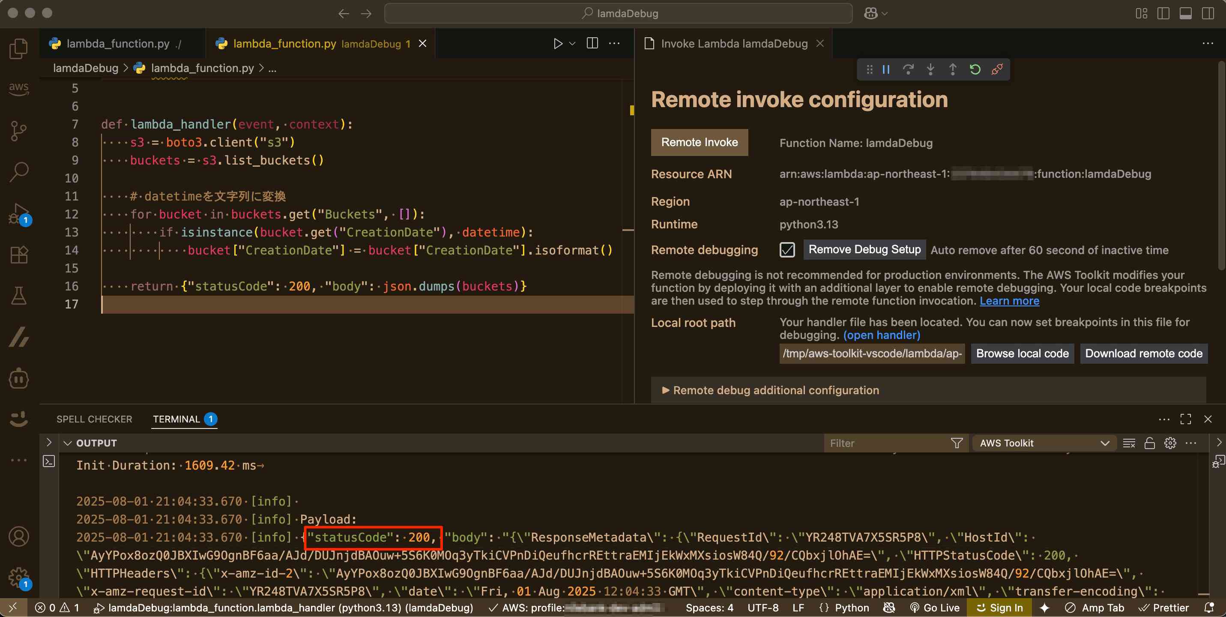This screenshot has height=617, width=1226.
Task: Toggle output scroll lock icon
Action: [x=1149, y=443]
